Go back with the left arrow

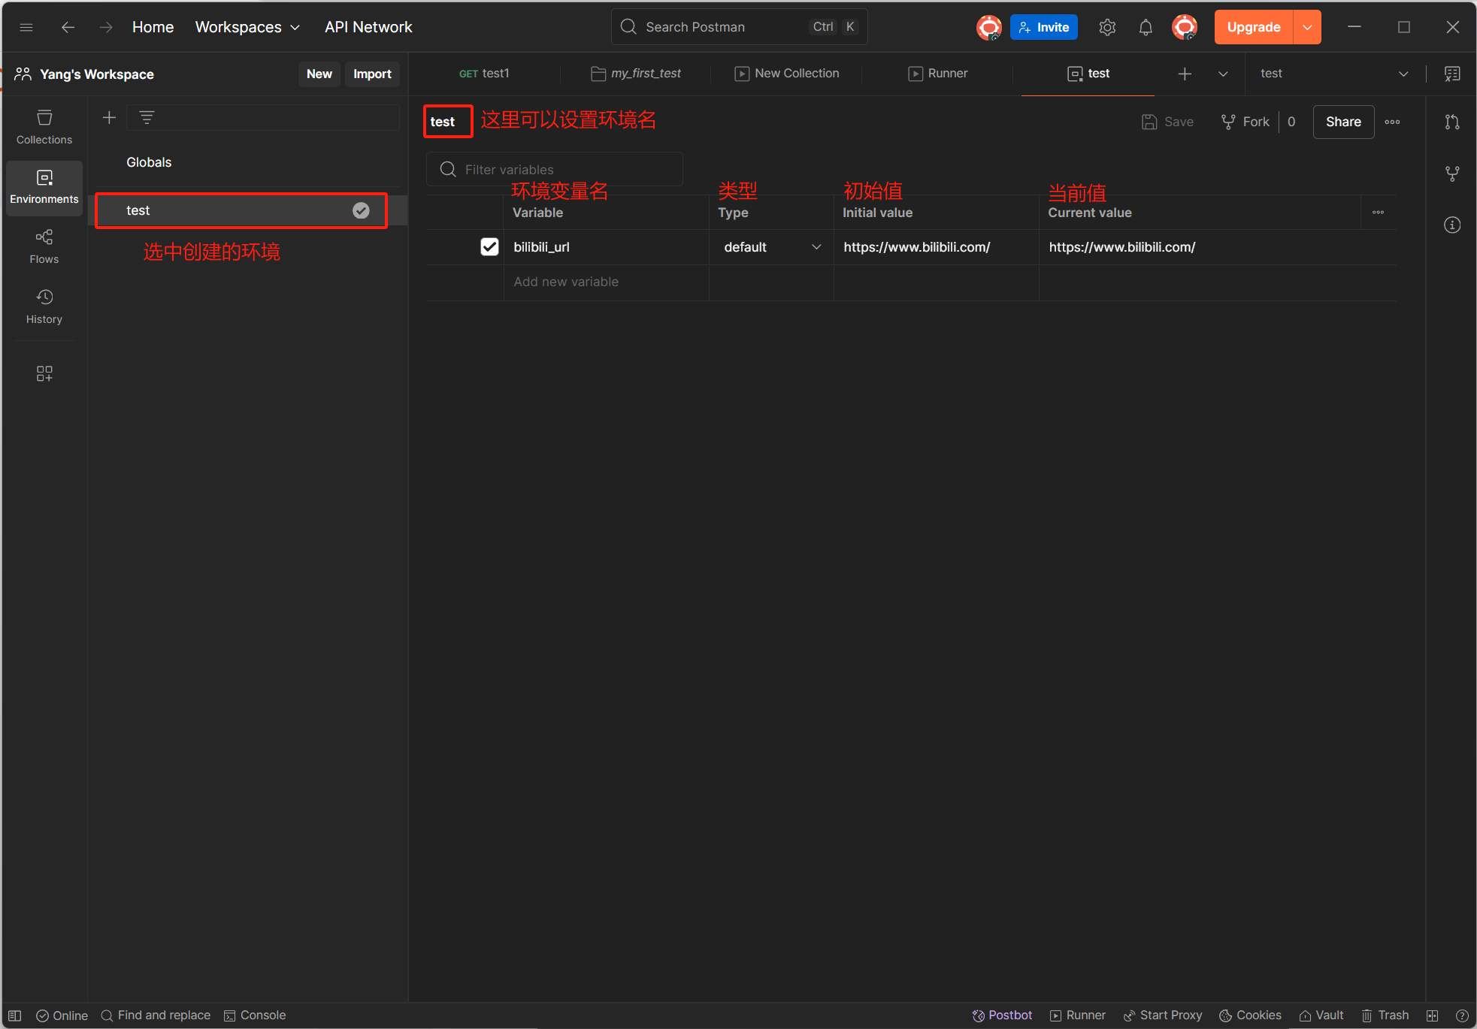[x=68, y=27]
